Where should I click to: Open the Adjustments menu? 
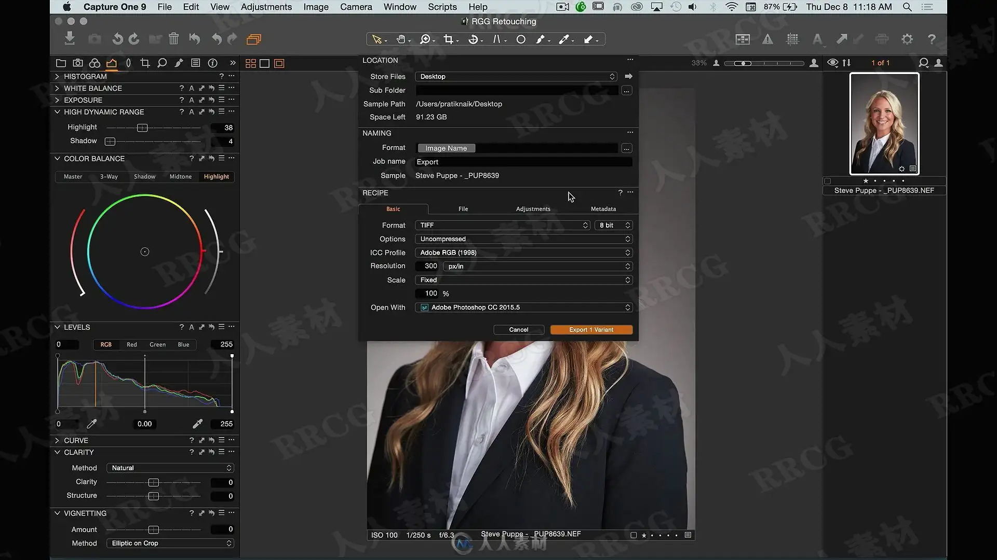point(266,7)
